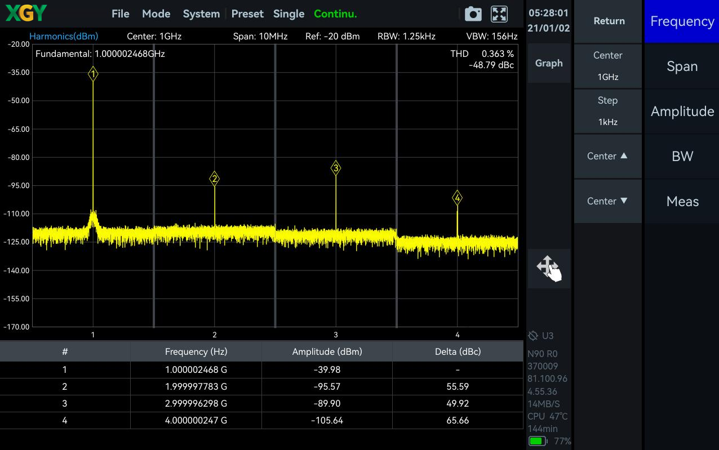Select table cell 2.999996298 G
The width and height of the screenshot is (719, 450).
196,404
